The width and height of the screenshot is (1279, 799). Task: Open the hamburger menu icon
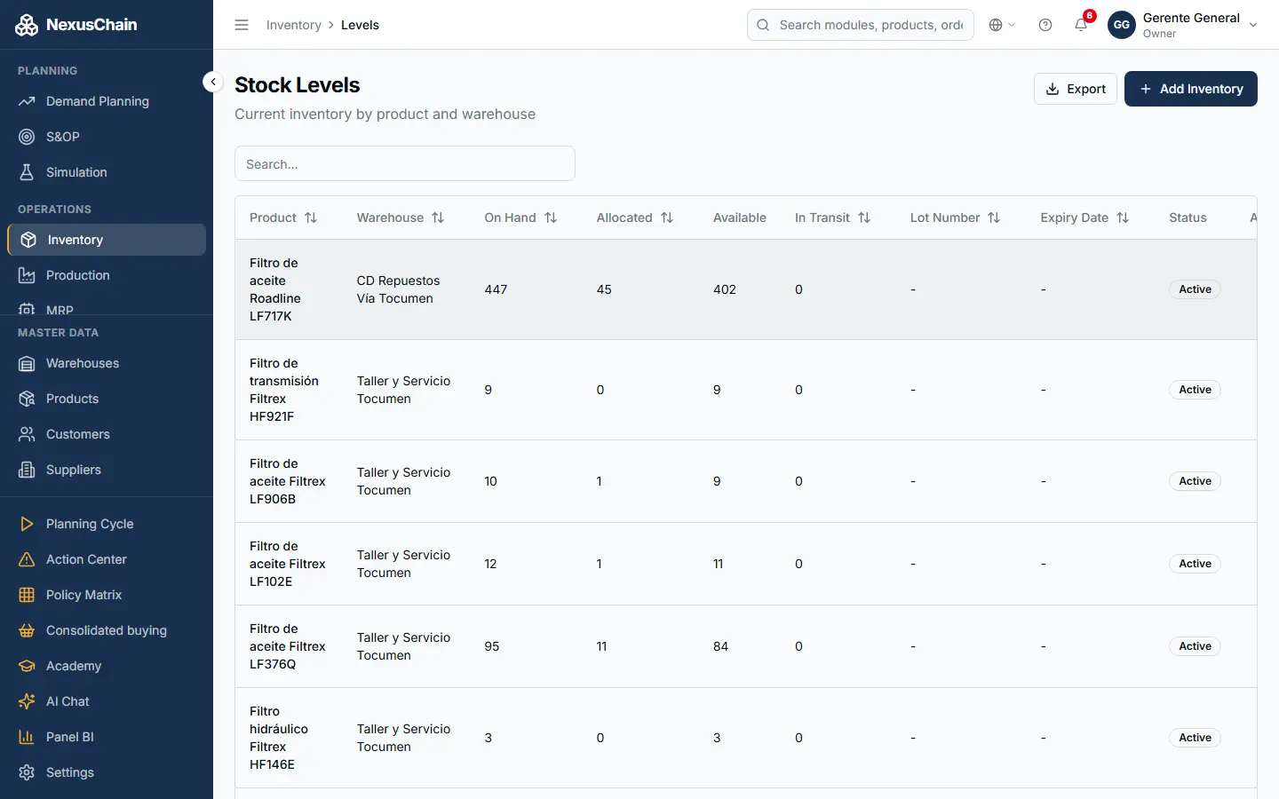tap(242, 25)
